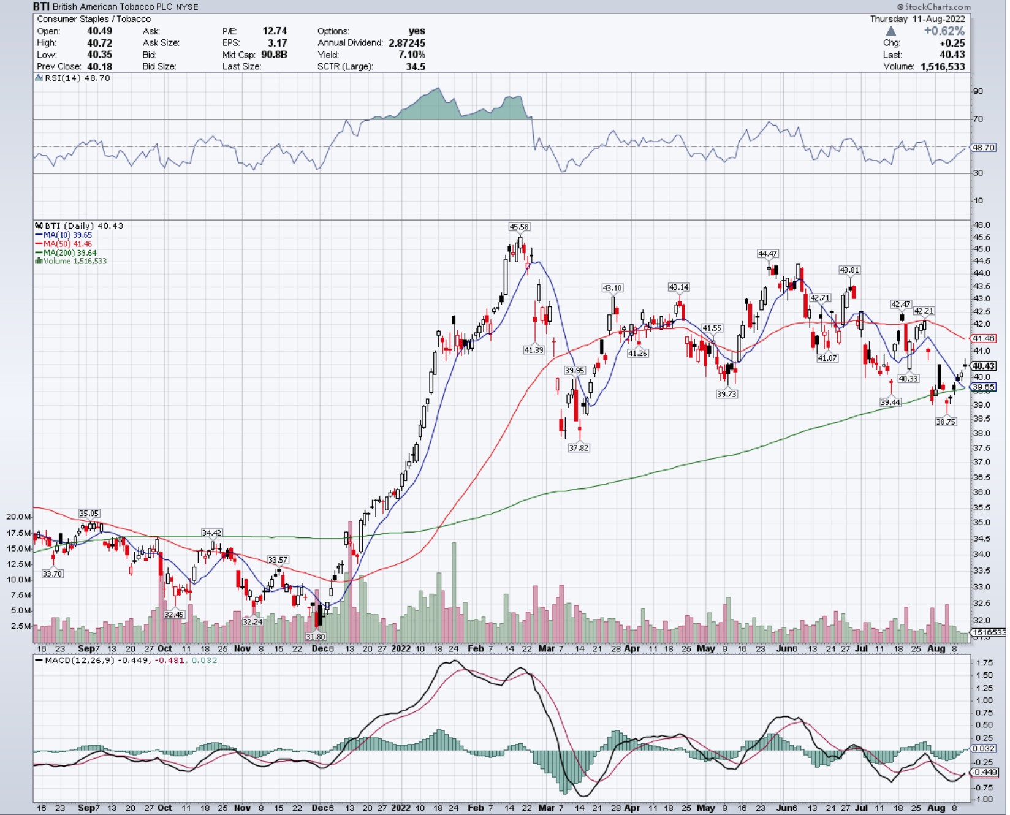Click the 39.65 MA(10) axis tag
This screenshot has width=1010, height=815.
point(983,387)
